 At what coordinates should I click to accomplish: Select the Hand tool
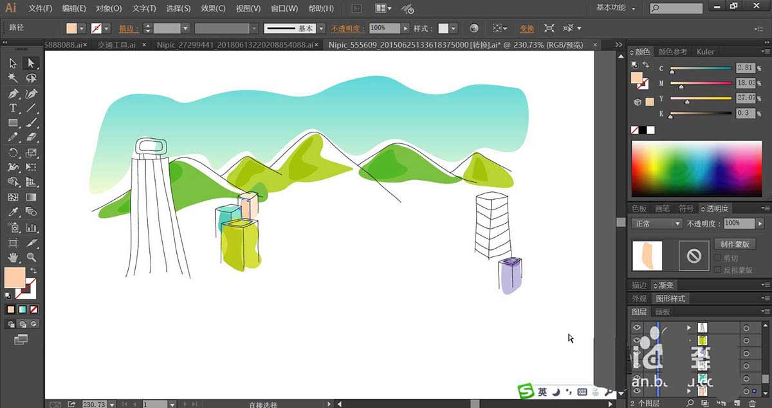[x=13, y=257]
